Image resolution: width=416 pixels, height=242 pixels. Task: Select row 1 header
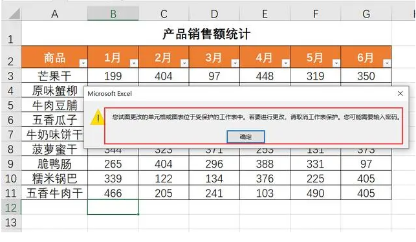[11, 33]
